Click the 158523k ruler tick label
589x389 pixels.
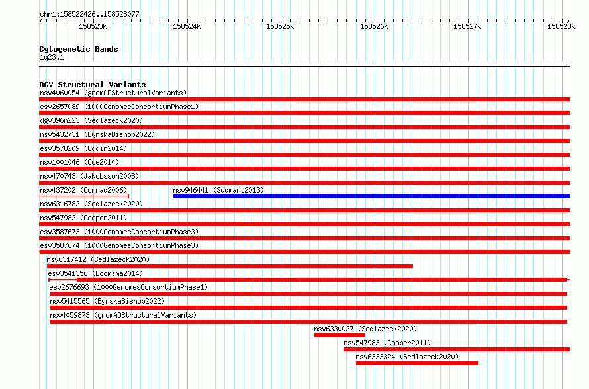tap(93, 26)
